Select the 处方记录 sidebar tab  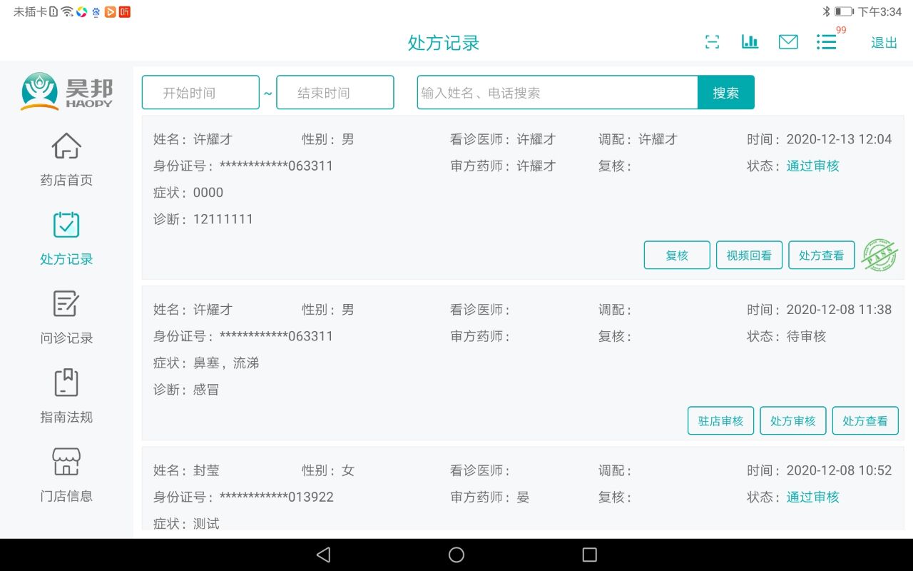point(66,238)
